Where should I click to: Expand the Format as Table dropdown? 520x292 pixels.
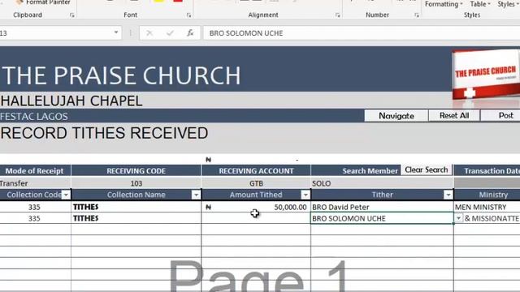coord(480,4)
